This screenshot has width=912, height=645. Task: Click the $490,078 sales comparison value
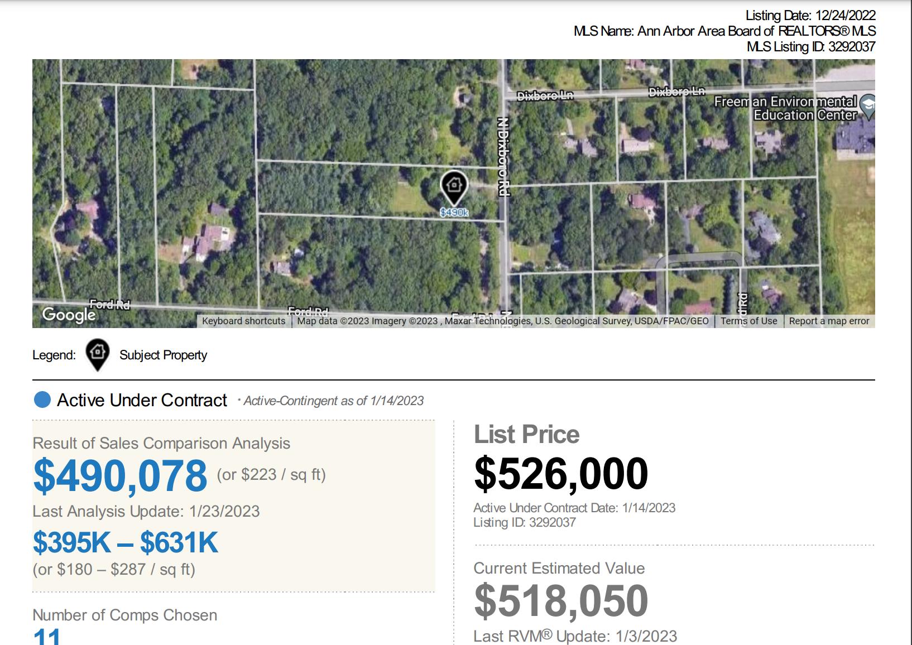point(120,475)
